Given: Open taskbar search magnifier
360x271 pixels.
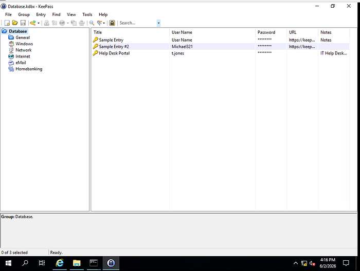Looking at the screenshot, I should tap(25, 263).
